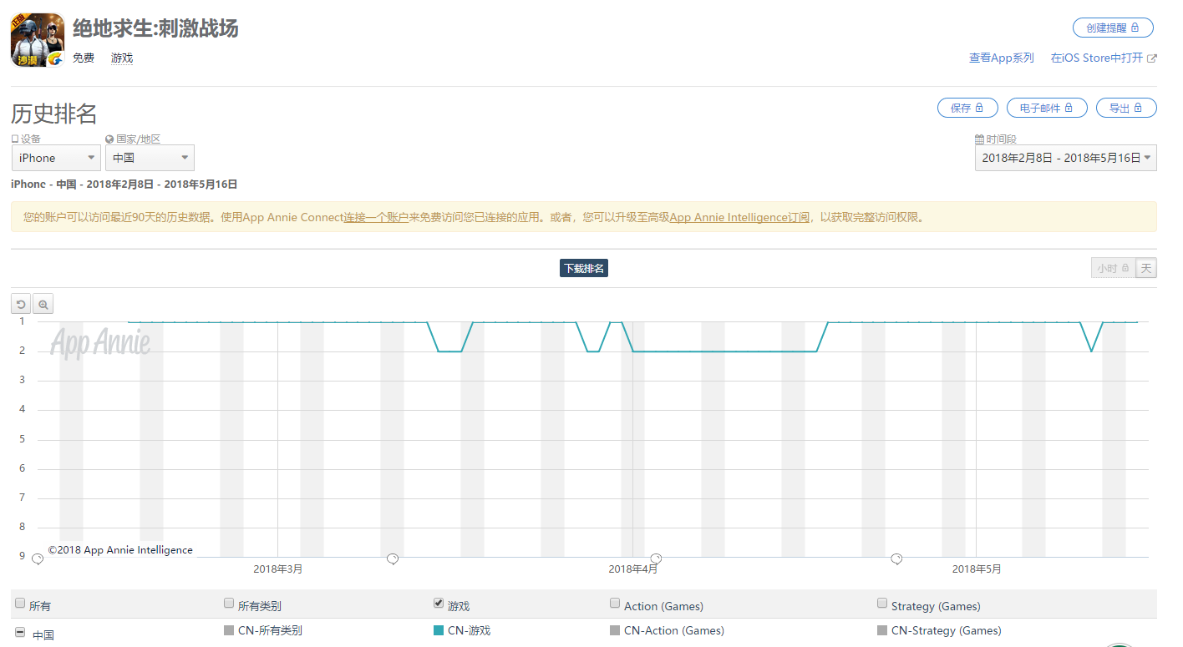Image resolution: width=1183 pixels, height=647 pixels.
Task: Click the CN-所有类别 gray swatch
Action: click(229, 630)
